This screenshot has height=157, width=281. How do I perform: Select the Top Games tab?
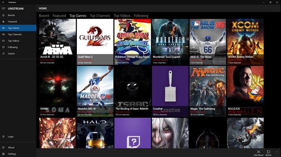point(78,16)
